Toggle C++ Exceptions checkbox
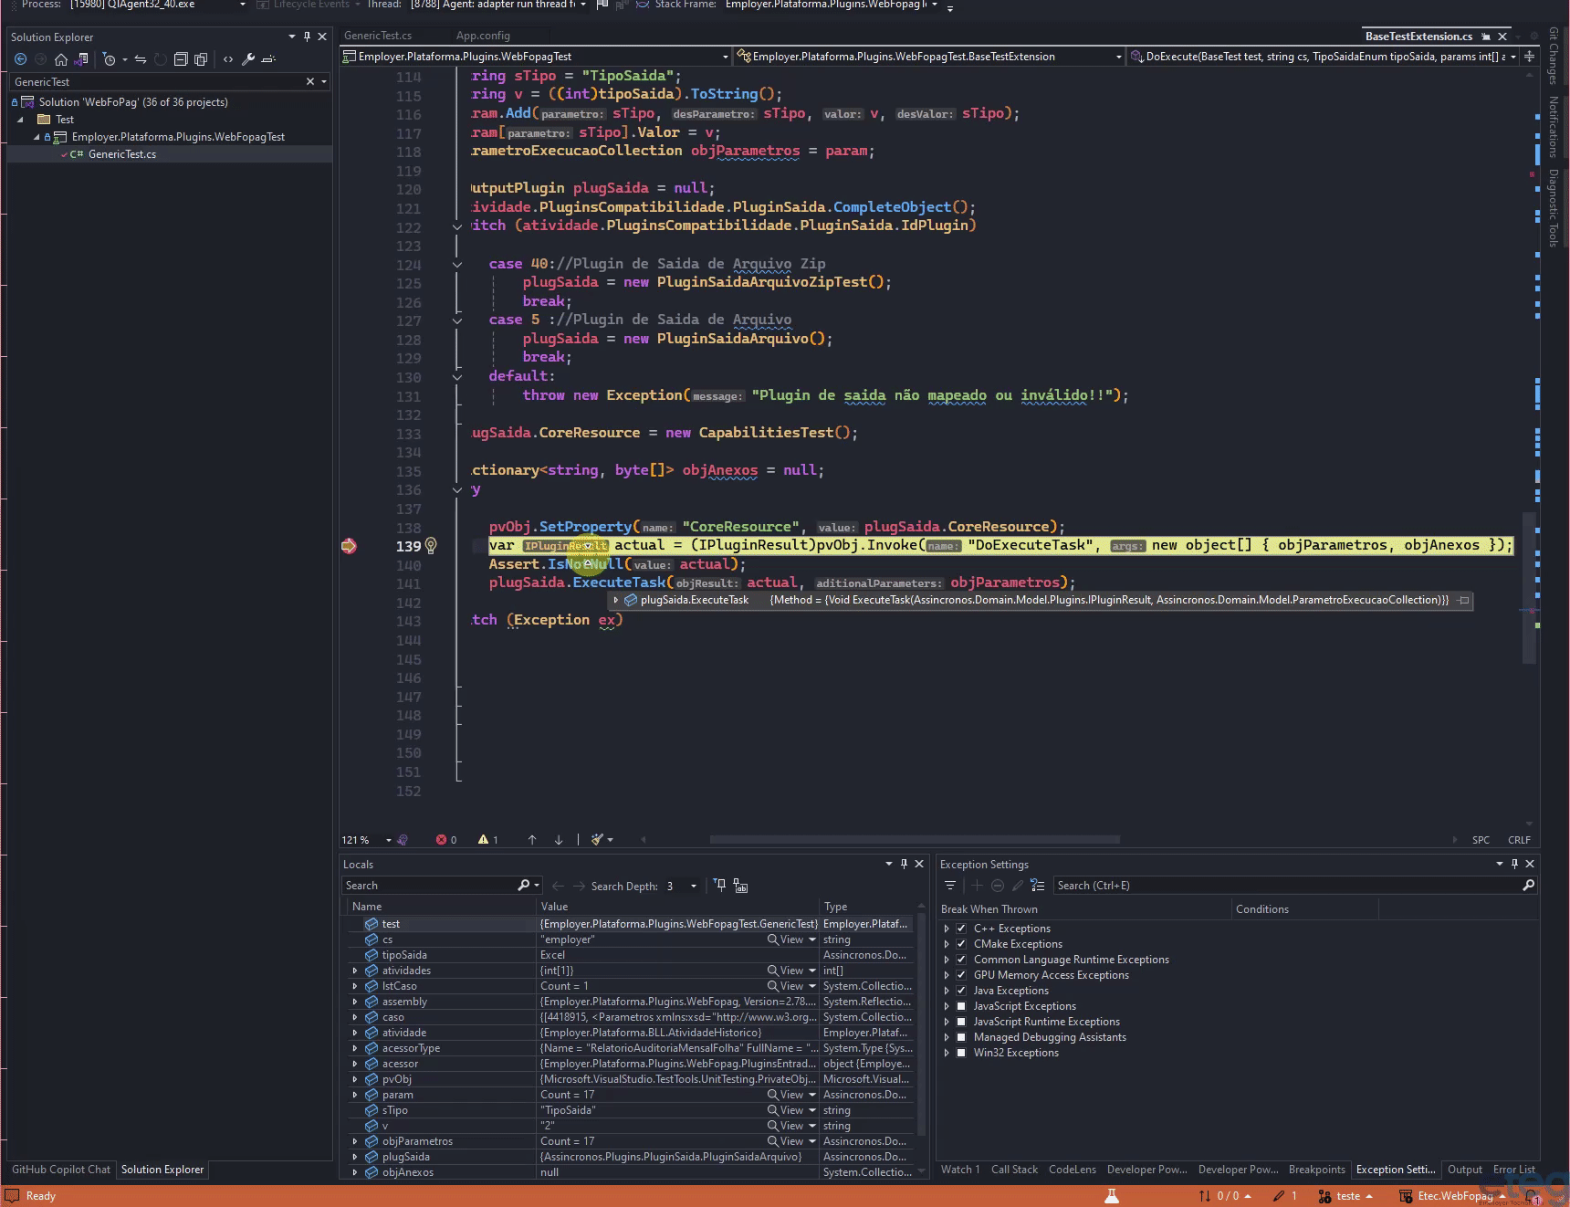Viewport: 1570px width, 1207px height. (961, 929)
